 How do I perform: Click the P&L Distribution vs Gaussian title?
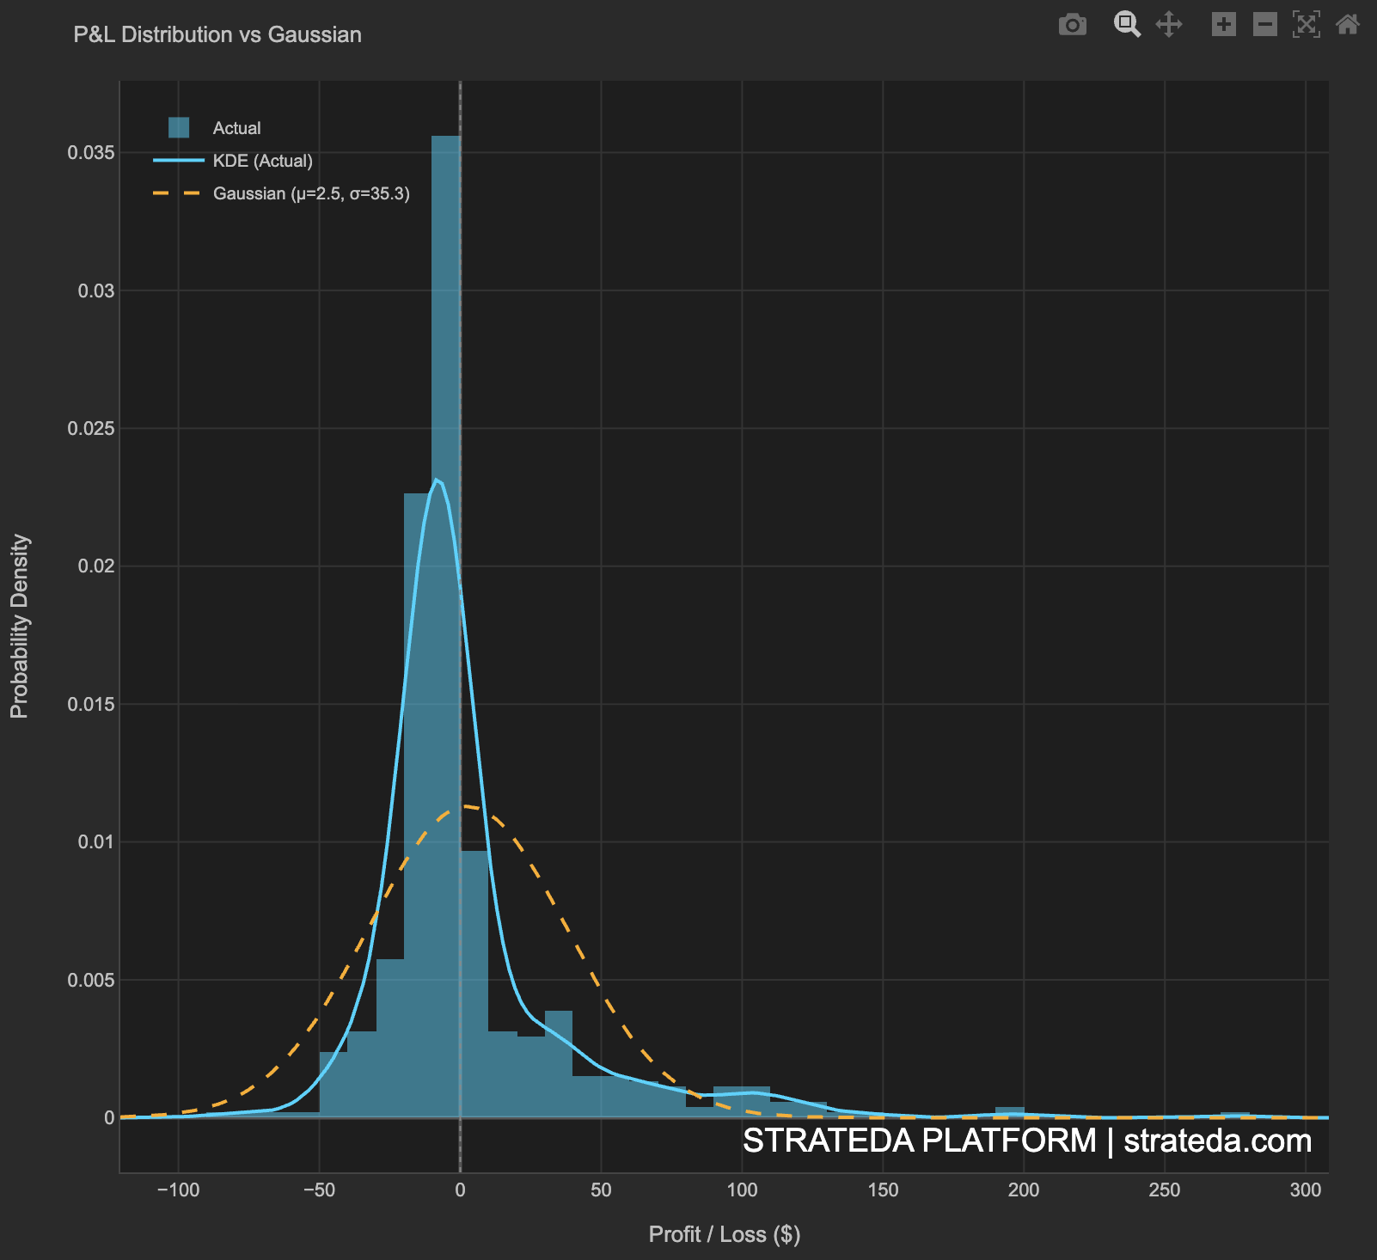coord(217,34)
